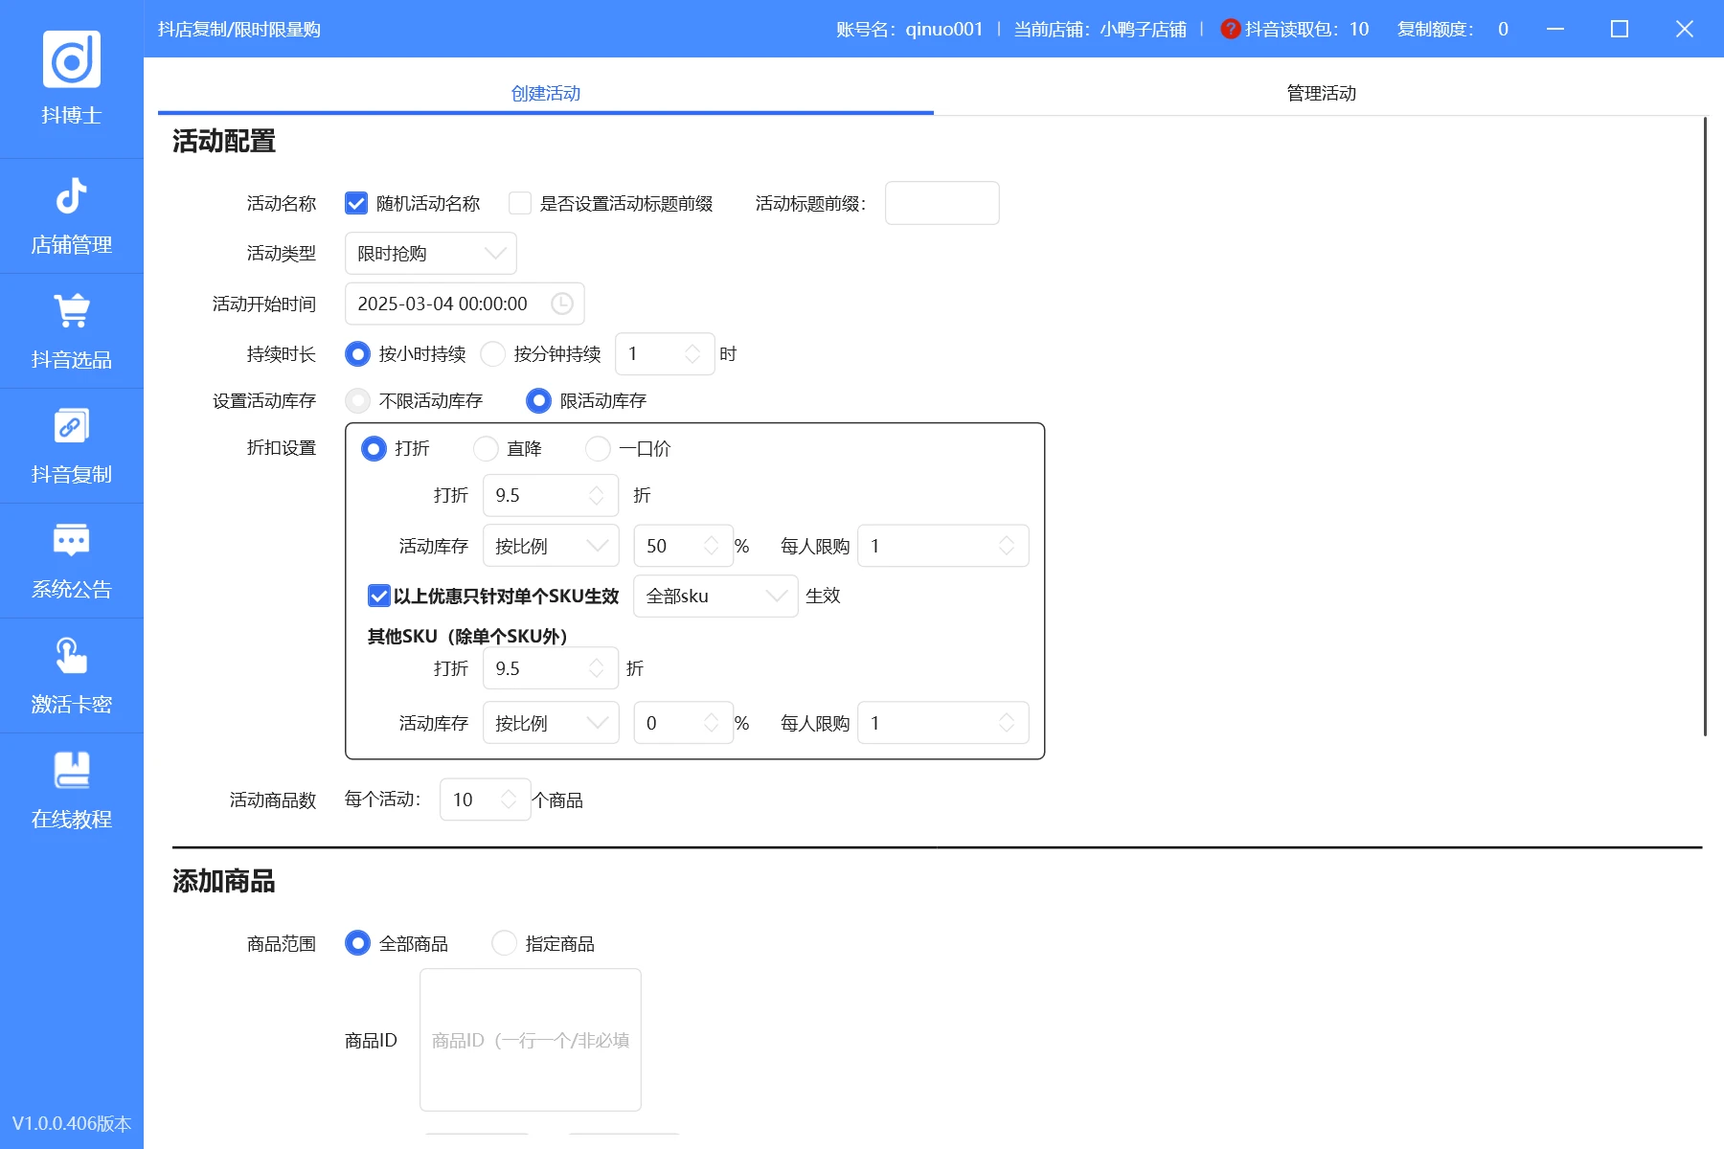The width and height of the screenshot is (1724, 1149).
Task: Select 全部商品 product range radio
Action: click(x=357, y=943)
